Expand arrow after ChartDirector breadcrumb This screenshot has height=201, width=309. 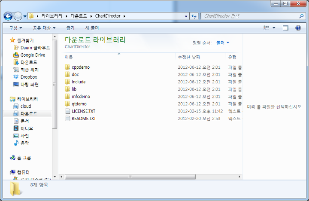click(x=124, y=16)
